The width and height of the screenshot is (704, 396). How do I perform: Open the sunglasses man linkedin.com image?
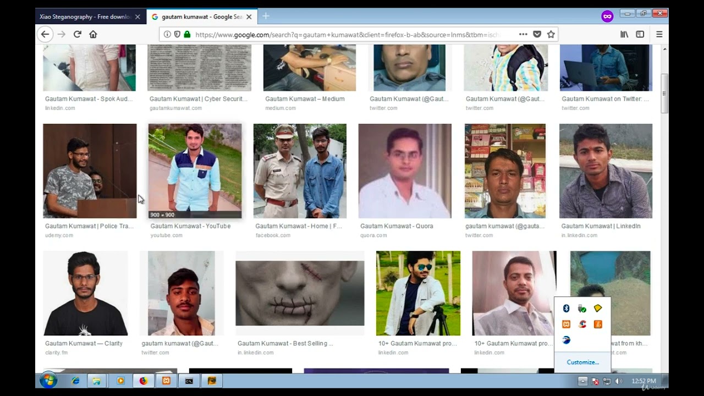pos(418,293)
